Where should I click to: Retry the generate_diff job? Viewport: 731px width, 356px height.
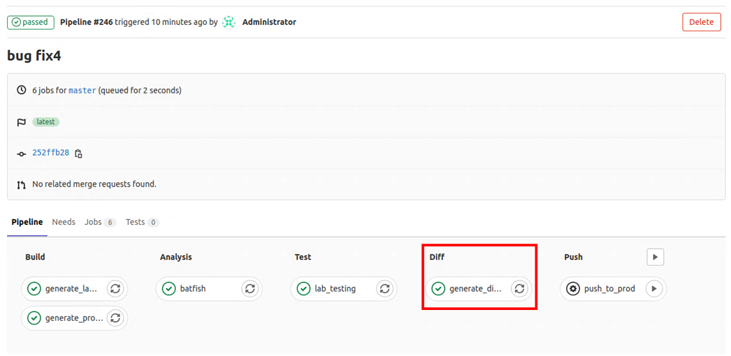[x=519, y=289]
